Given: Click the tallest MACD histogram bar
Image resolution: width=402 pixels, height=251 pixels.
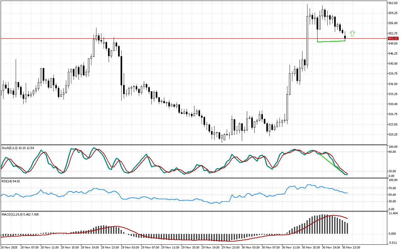Looking at the screenshot, I should pos(323,224).
